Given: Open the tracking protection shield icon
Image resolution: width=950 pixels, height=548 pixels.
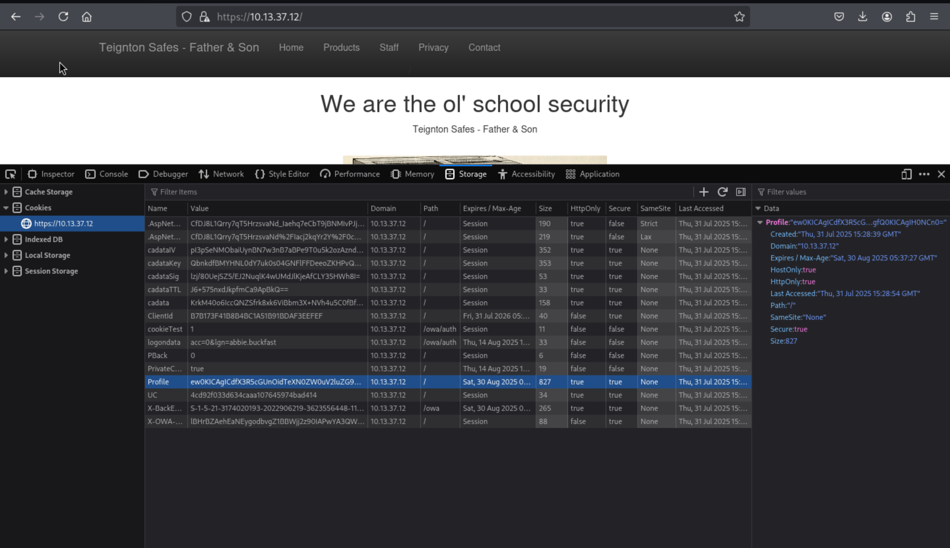Looking at the screenshot, I should (x=187, y=16).
